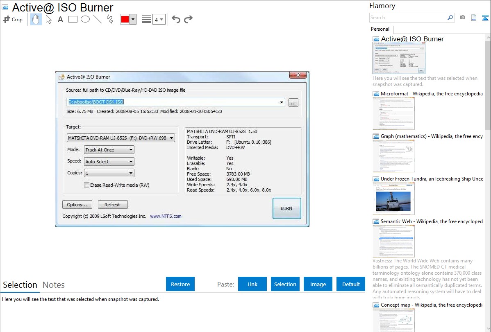Viewport: 491px width, 332px height.
Task: Select the ellipse shape tool
Action: coord(85,19)
